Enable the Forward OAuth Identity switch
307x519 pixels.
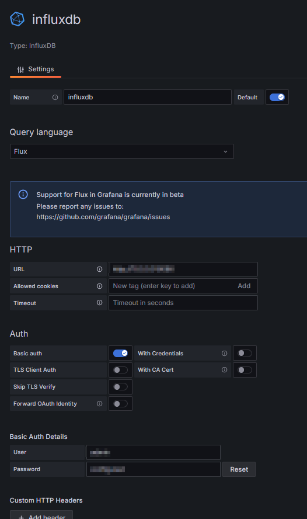point(120,403)
